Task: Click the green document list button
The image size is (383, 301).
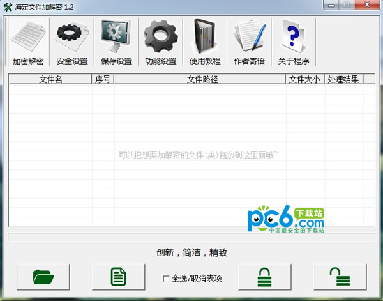Action: [118, 277]
